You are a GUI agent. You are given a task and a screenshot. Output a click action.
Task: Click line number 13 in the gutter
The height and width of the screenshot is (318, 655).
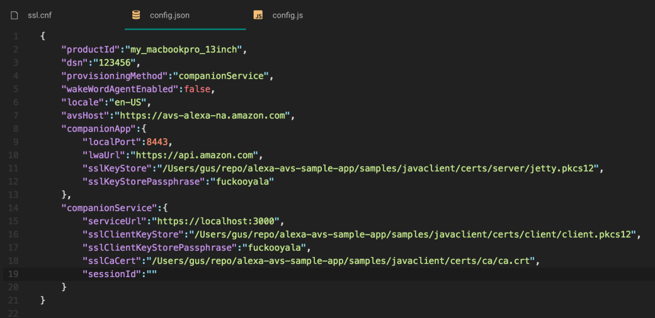click(14, 195)
